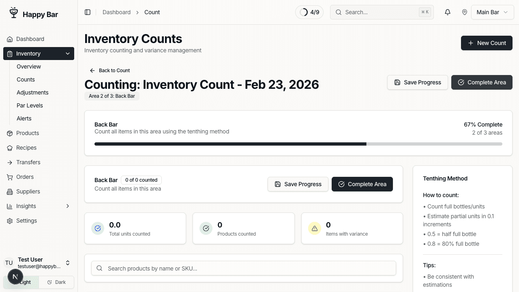519x292 pixels.
Task: Collapse the Inventory menu section
Action: (x=68, y=54)
